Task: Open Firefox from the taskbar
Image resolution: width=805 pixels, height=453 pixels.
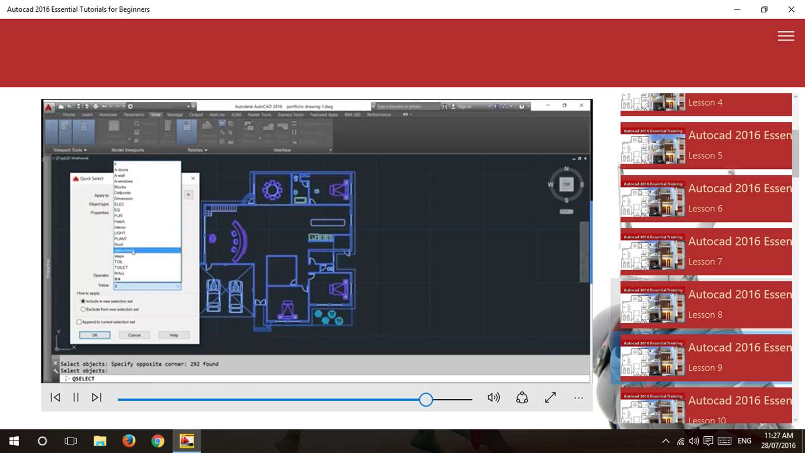Action: (x=129, y=441)
